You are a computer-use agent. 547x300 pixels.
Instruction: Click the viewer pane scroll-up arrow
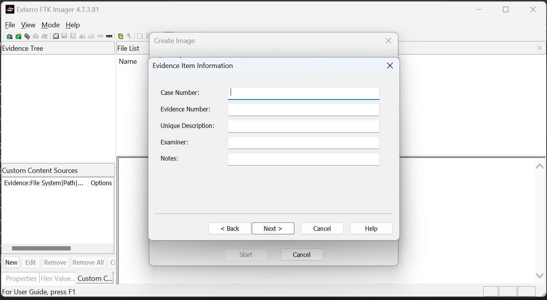tap(540, 166)
